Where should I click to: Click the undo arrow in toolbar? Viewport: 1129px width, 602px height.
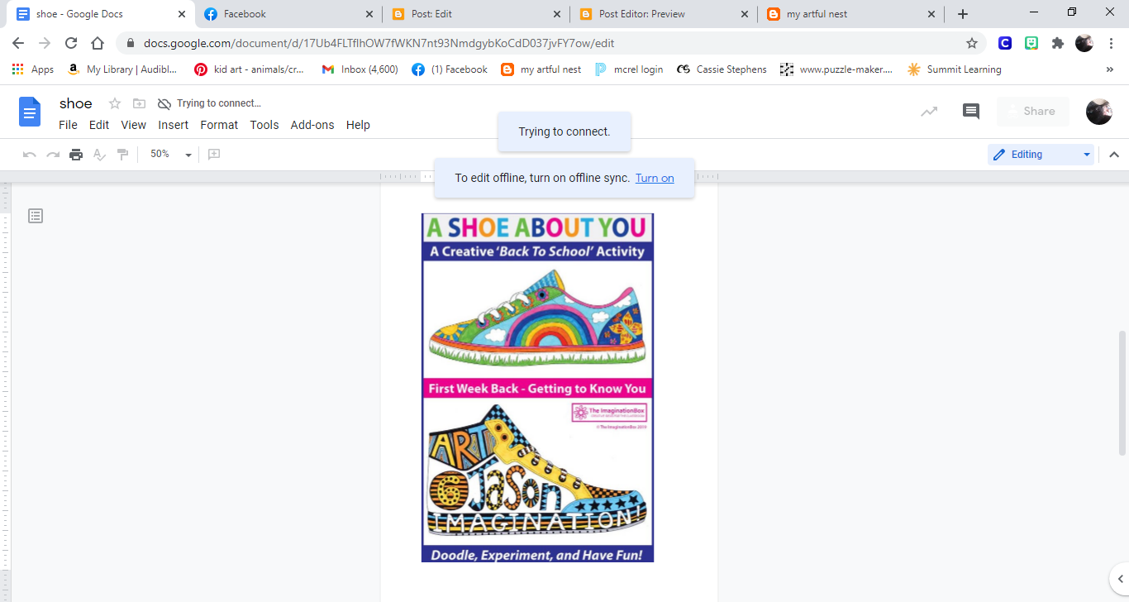30,155
